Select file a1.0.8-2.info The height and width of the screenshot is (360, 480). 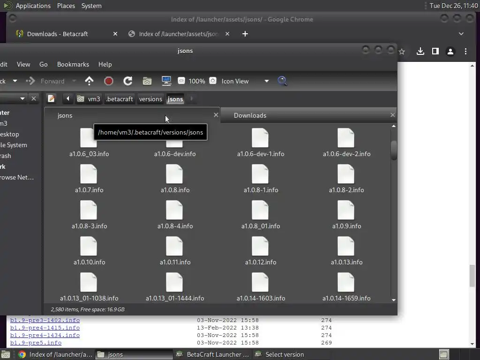(x=346, y=179)
